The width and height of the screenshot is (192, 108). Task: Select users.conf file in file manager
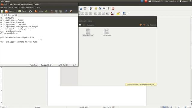tap(107, 32)
